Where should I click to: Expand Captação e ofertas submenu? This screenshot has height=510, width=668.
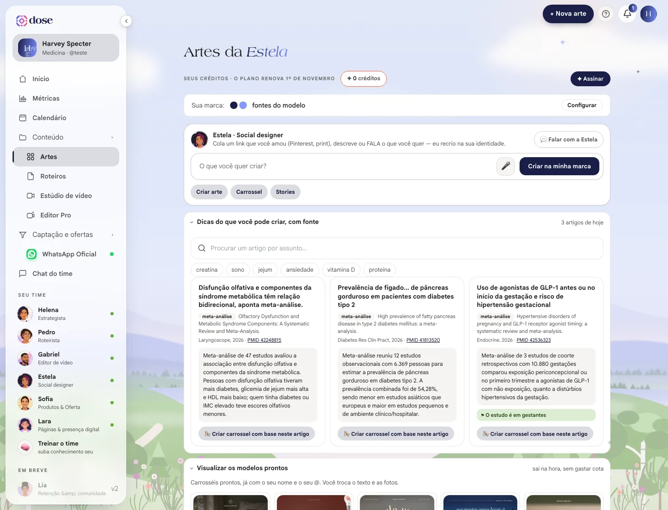tap(112, 235)
